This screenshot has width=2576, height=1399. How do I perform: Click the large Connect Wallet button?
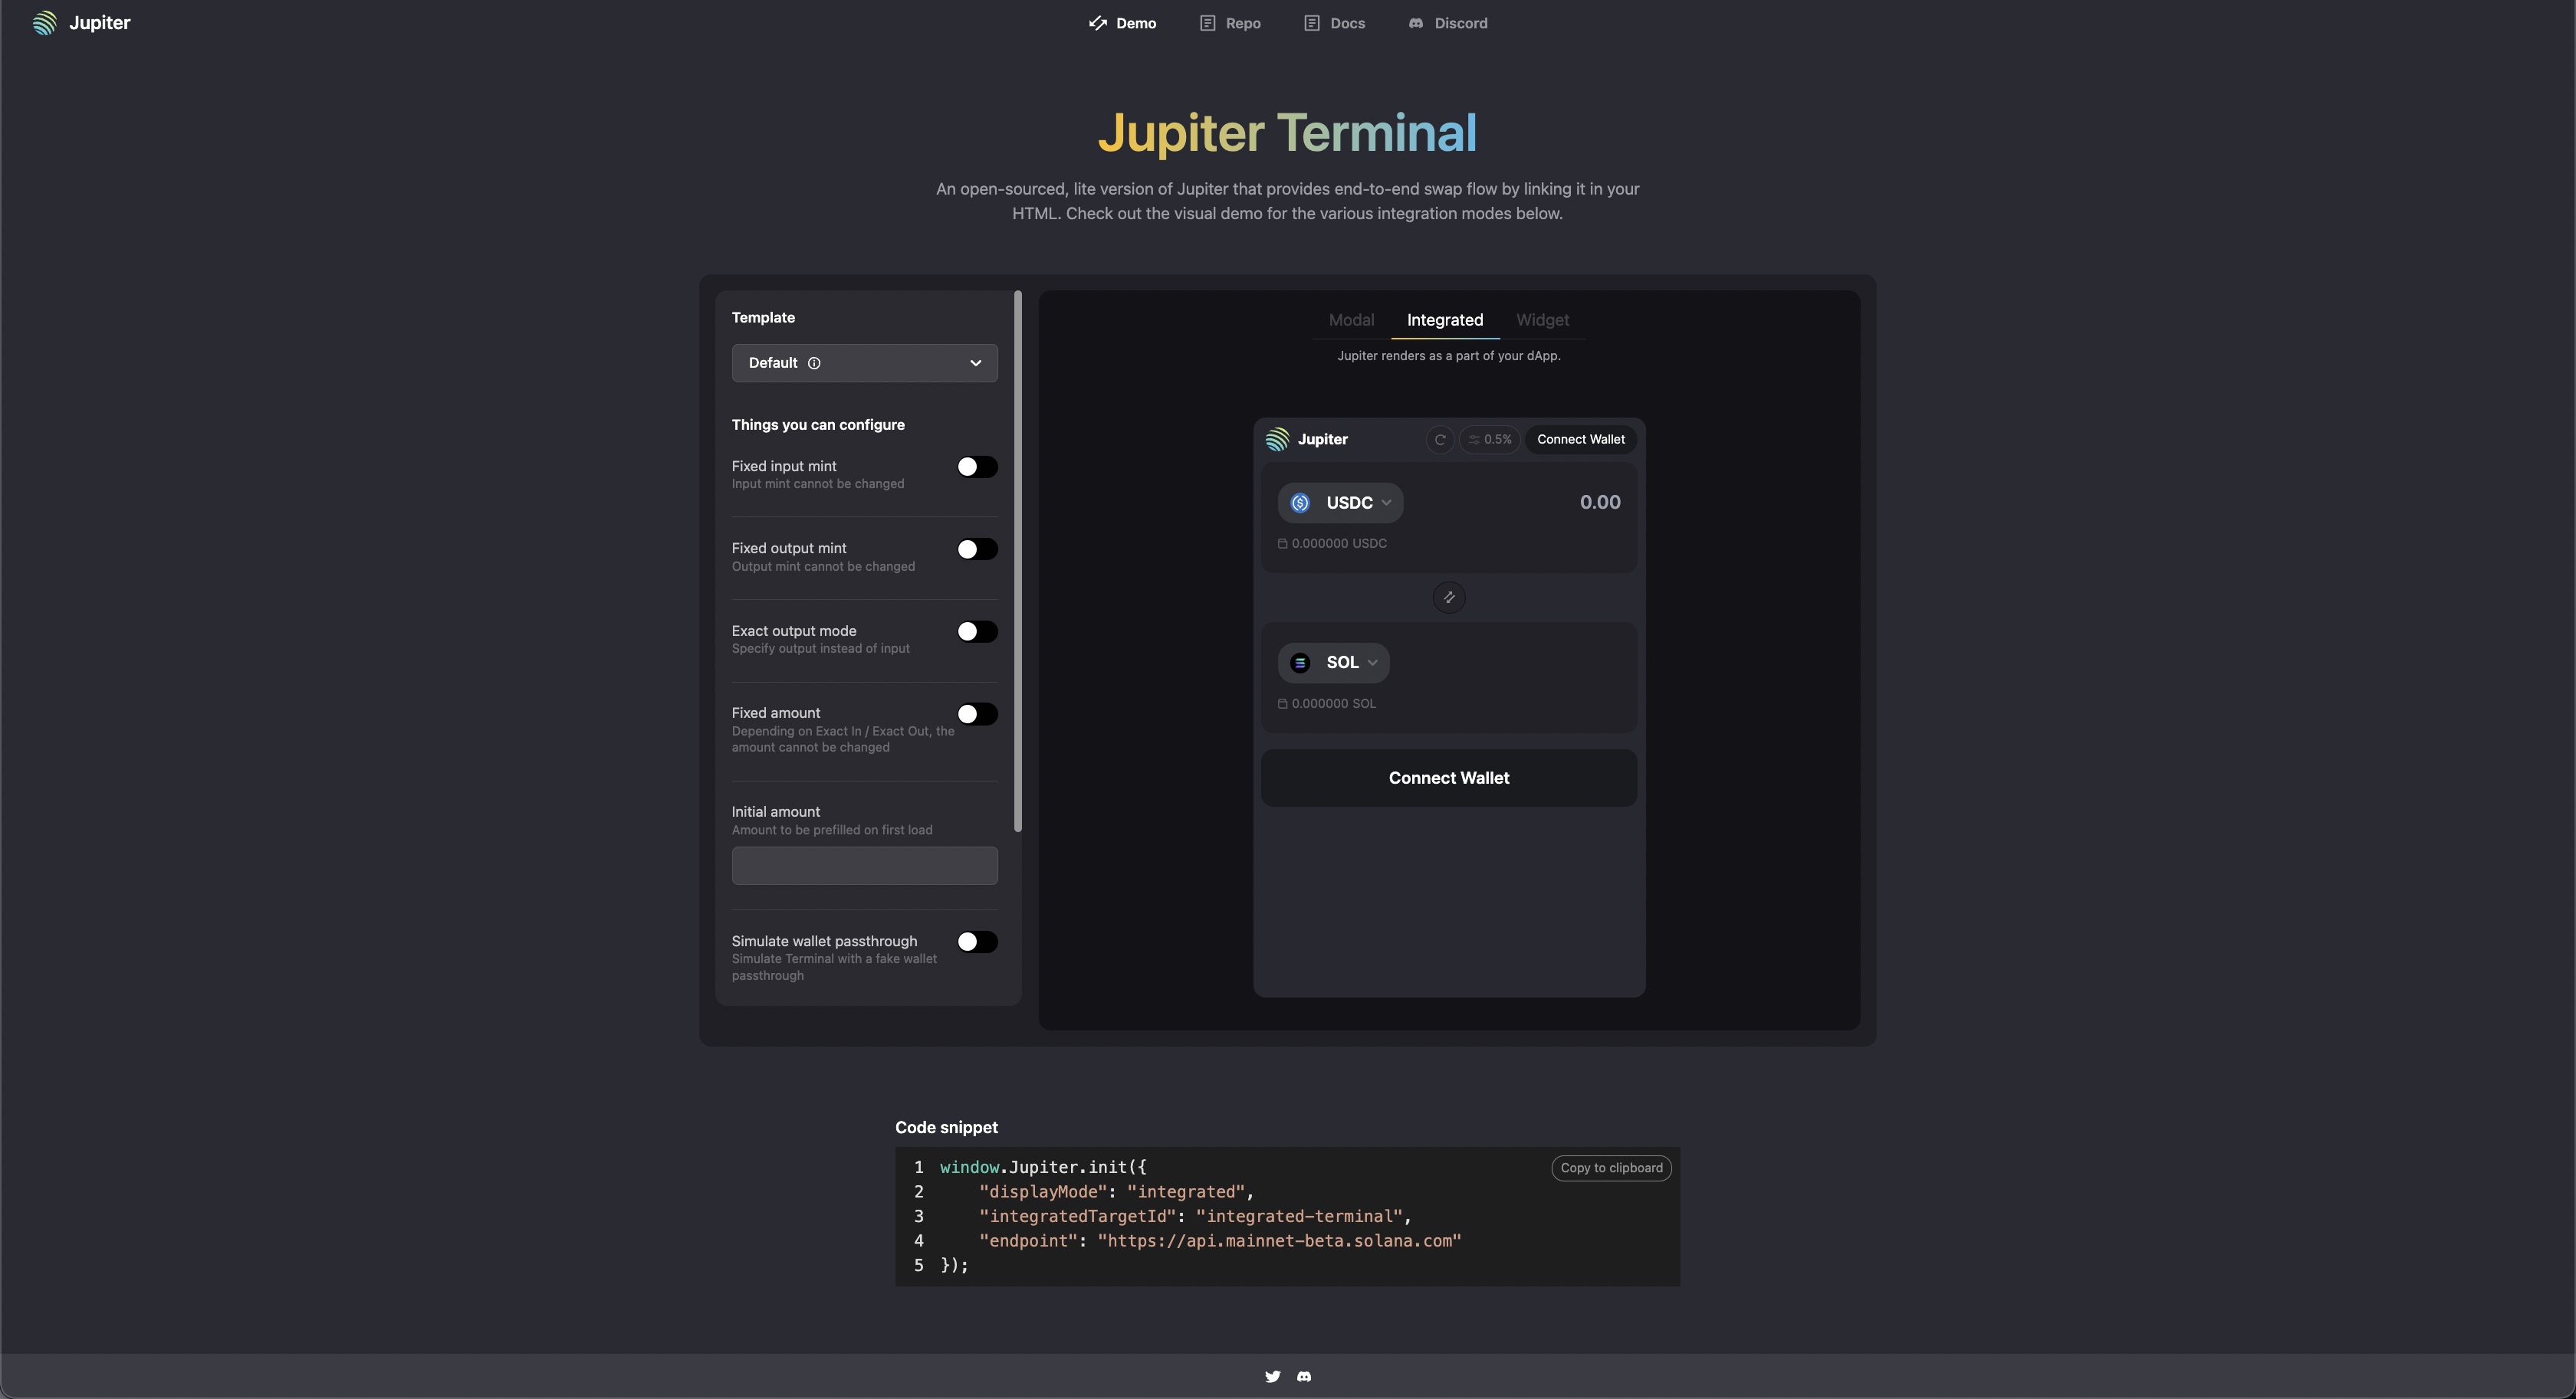(x=1449, y=778)
